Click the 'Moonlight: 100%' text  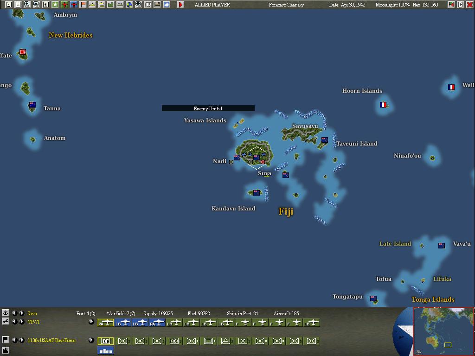[392, 5]
